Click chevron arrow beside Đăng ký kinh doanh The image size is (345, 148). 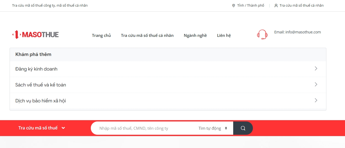[316, 68]
